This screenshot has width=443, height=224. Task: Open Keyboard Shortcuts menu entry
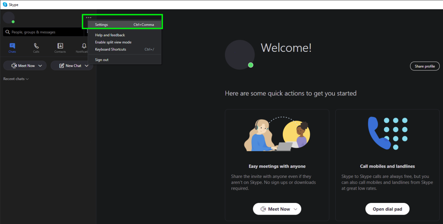(x=124, y=49)
